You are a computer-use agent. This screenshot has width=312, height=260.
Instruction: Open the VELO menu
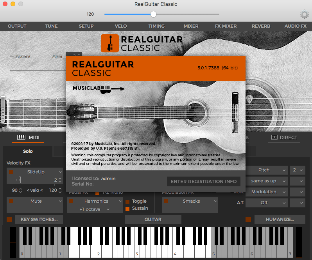[x=121, y=26]
